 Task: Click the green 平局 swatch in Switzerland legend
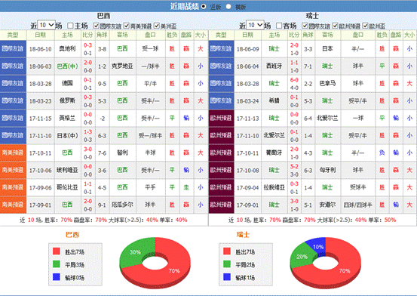coord(227,264)
